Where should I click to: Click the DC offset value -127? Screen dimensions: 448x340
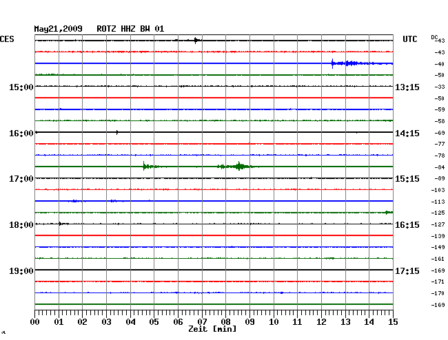(438, 225)
